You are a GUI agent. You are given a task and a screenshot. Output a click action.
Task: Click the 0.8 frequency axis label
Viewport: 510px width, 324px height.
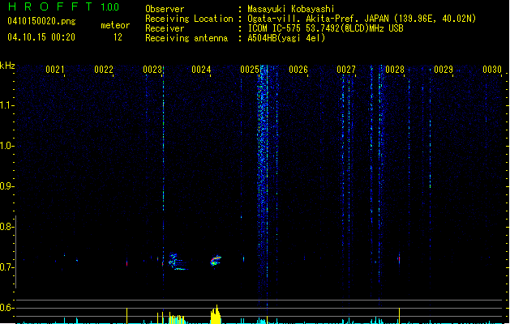6,227
